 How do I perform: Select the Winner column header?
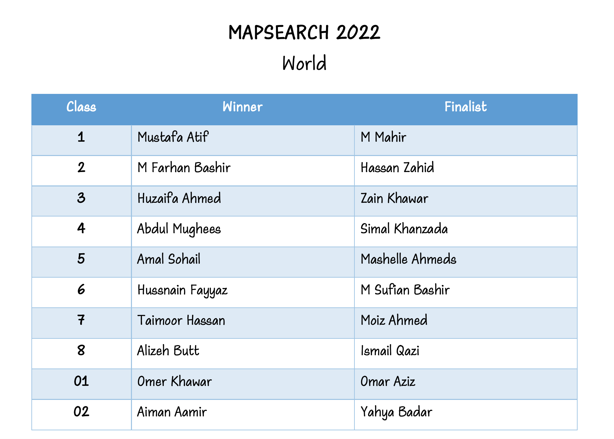(x=243, y=107)
